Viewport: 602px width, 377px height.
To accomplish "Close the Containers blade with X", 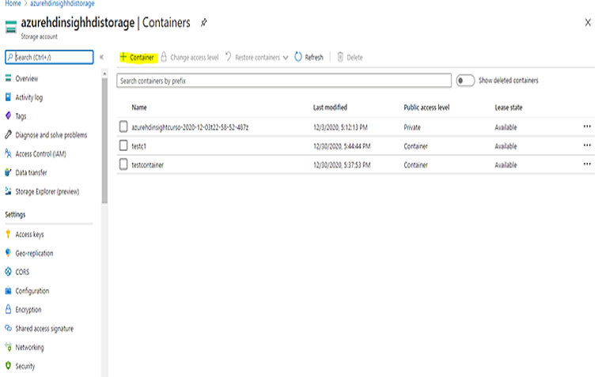I will pyautogui.click(x=588, y=23).
